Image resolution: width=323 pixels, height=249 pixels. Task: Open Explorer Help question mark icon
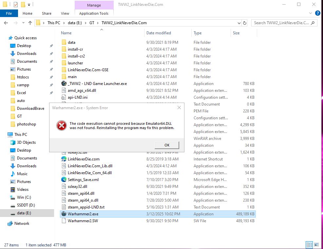[x=318, y=13]
